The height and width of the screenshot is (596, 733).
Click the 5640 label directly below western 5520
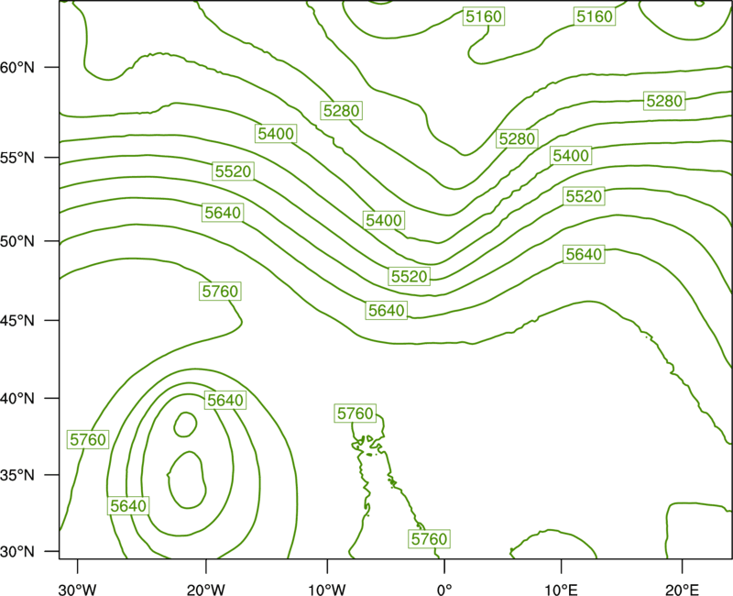coord(223,213)
